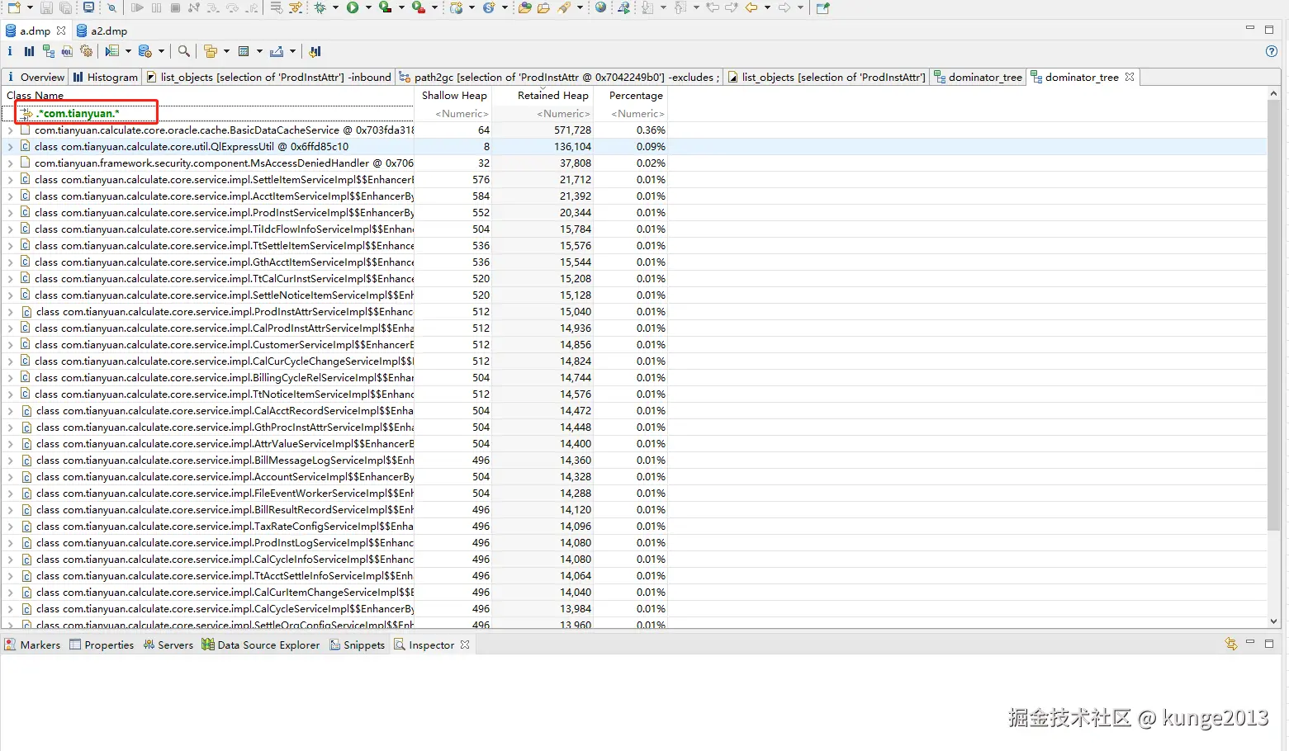Expand the MsAccessDeniedHandler row
The image size is (1289, 751).
pos(10,163)
